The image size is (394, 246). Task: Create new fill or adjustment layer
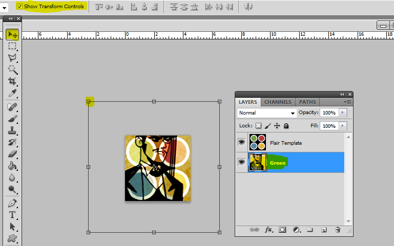click(297, 230)
